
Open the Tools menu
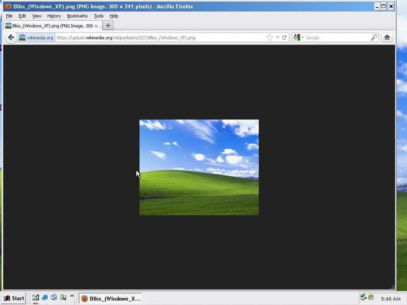click(99, 16)
